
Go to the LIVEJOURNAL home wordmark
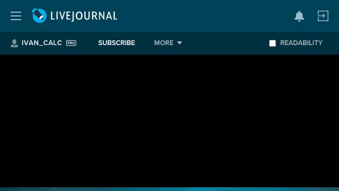pos(84,16)
